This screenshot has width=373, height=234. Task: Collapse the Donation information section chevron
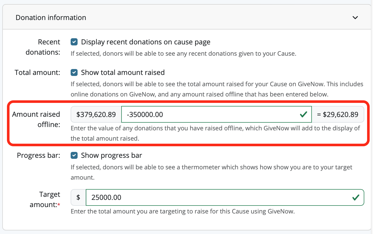355,18
